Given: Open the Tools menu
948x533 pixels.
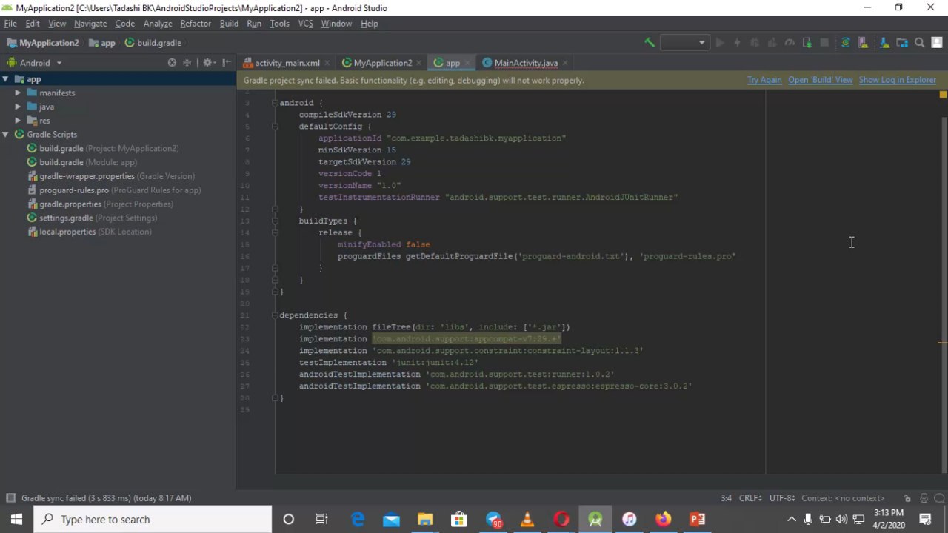Looking at the screenshot, I should pos(279,24).
